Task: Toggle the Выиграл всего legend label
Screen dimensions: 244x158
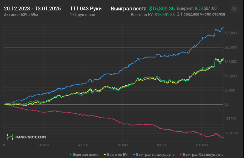Action: tap(86, 155)
